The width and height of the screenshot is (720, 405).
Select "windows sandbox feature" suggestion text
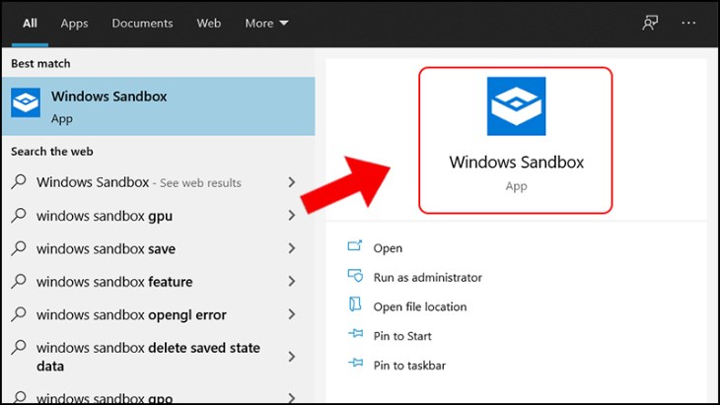click(114, 282)
